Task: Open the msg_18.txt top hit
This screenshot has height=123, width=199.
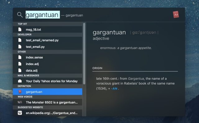Action: point(48,30)
